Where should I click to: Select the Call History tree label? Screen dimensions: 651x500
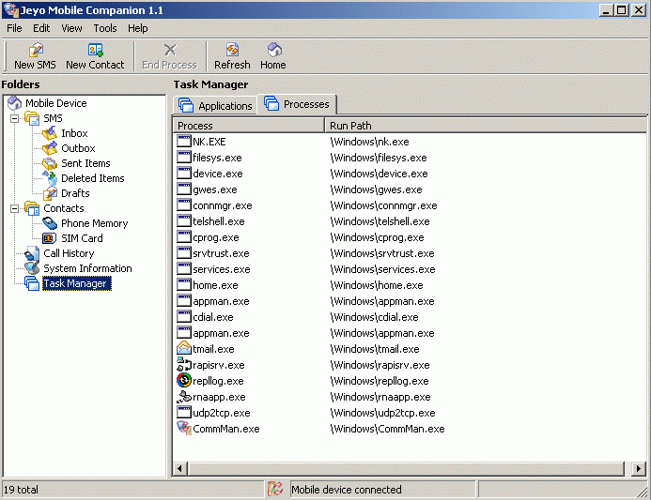(x=69, y=253)
